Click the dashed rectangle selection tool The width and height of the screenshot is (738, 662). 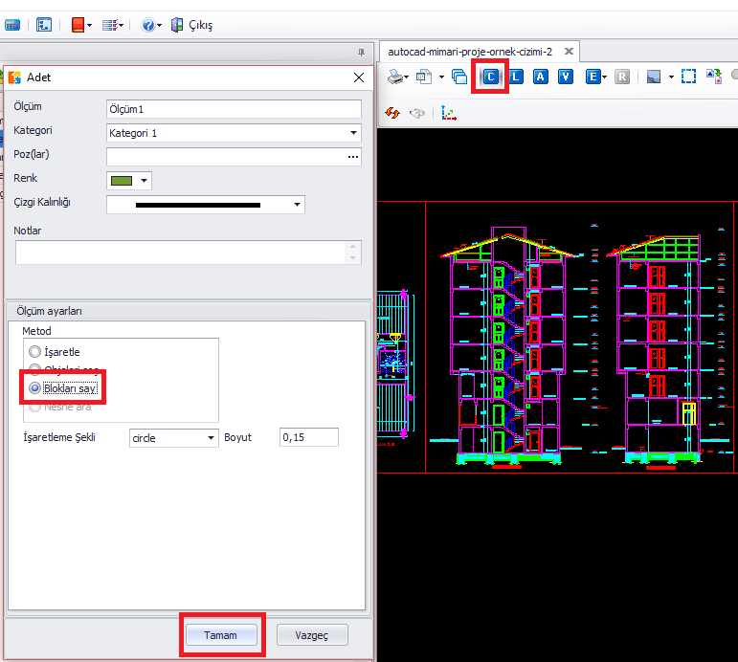coord(688,77)
